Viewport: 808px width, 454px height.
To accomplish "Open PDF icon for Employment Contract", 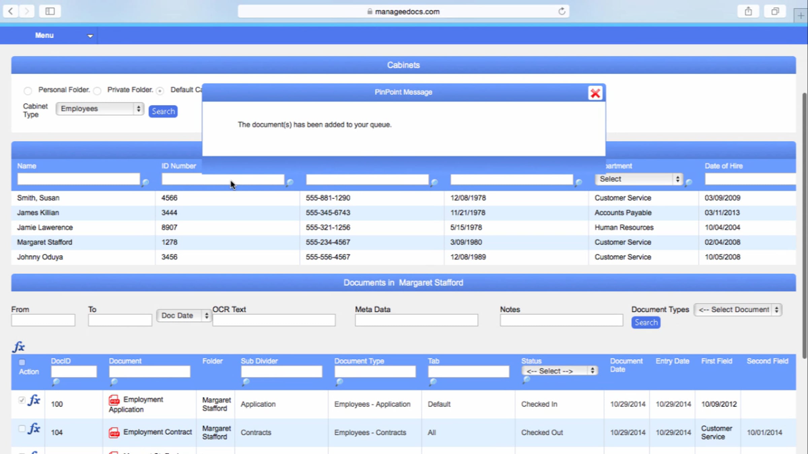I will click(x=114, y=432).
